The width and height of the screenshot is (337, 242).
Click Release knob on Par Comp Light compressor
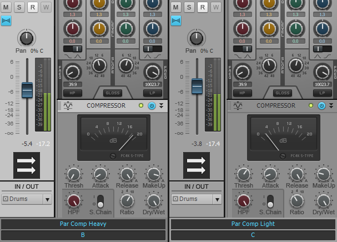coord(297,174)
